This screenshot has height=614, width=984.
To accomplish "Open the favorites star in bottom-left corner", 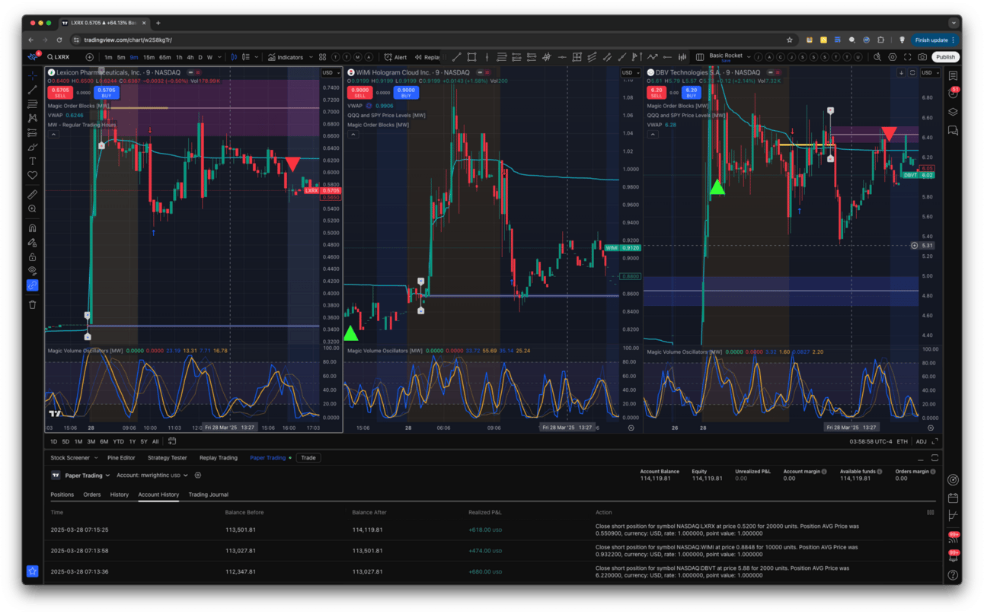I will [32, 571].
